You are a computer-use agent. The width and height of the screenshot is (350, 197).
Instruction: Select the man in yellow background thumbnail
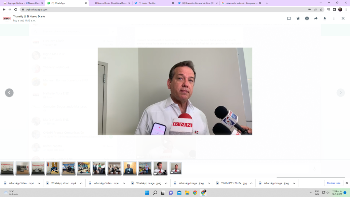(x=130, y=168)
